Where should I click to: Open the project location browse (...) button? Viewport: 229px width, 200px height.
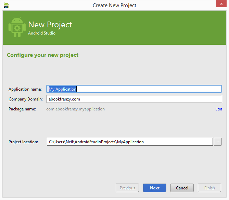(x=218, y=142)
